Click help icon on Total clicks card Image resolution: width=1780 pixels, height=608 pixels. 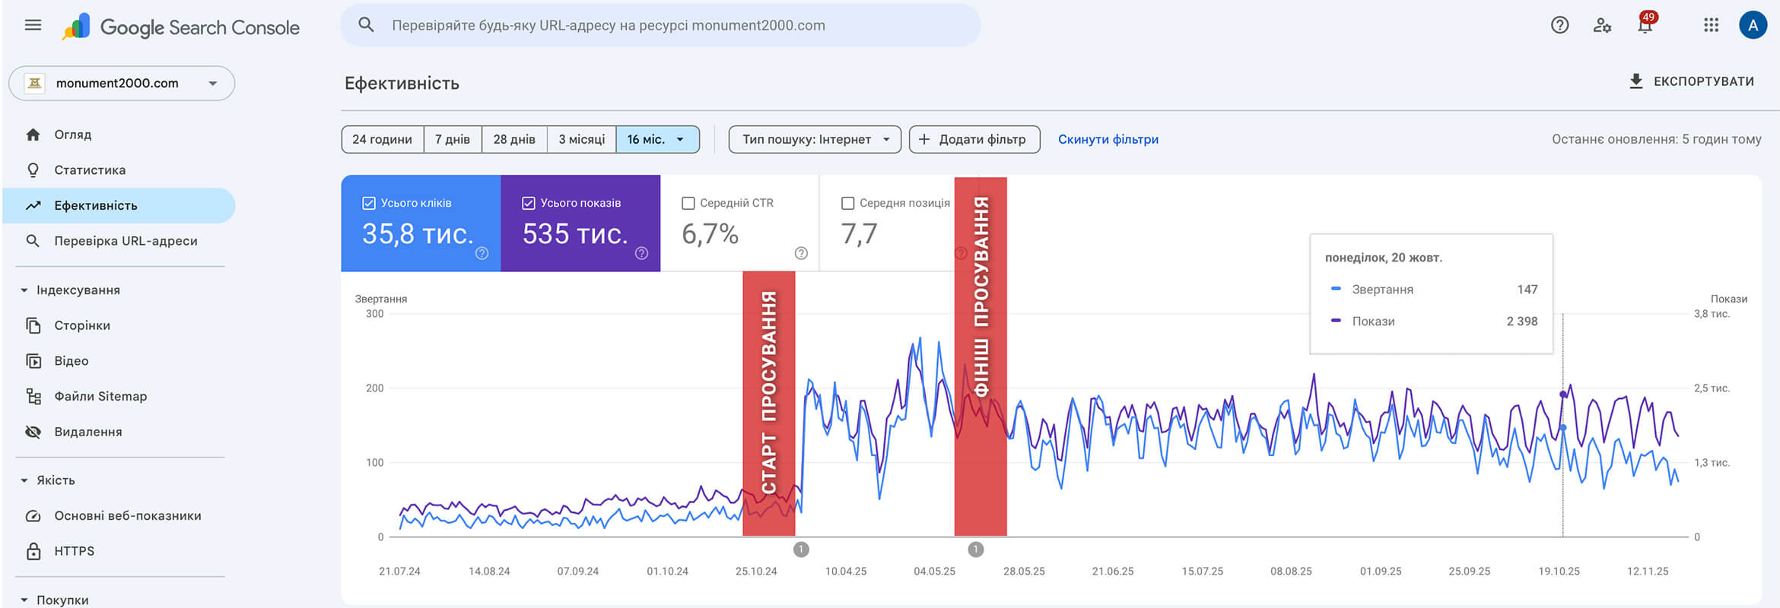[482, 253]
